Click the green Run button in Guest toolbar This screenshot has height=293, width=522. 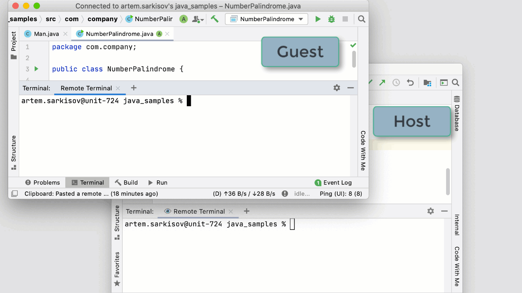click(x=318, y=19)
